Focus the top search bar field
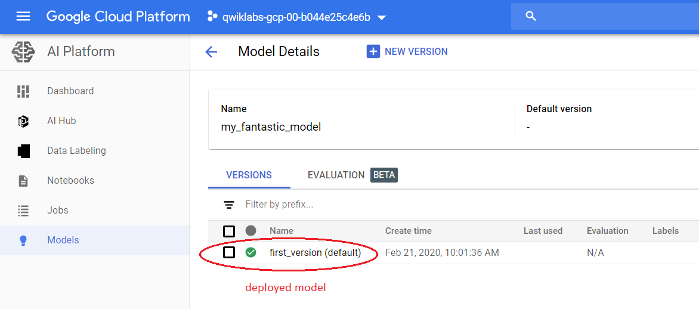This screenshot has width=699, height=309. (x=605, y=17)
